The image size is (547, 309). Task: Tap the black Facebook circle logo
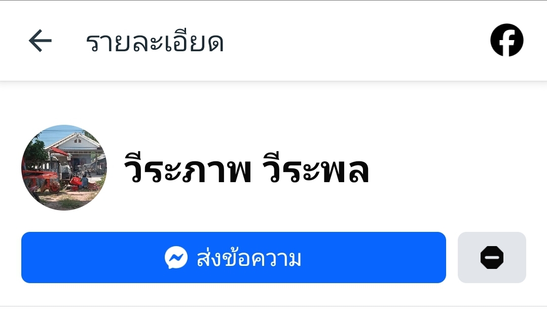point(506,40)
